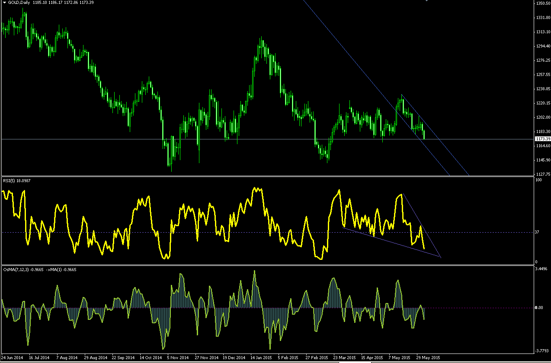Click the 1183.30 price scale label
This screenshot has width=551, height=363.
pyautogui.click(x=543, y=132)
